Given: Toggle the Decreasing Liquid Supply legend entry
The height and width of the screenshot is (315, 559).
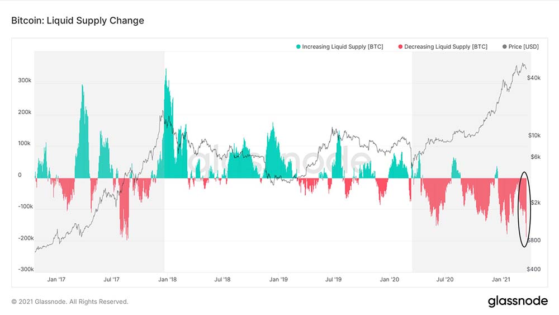Looking at the screenshot, I should click(443, 47).
